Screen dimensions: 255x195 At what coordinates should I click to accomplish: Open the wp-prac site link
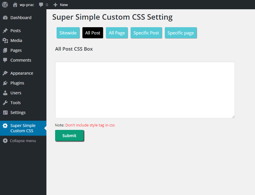coord(27,5)
